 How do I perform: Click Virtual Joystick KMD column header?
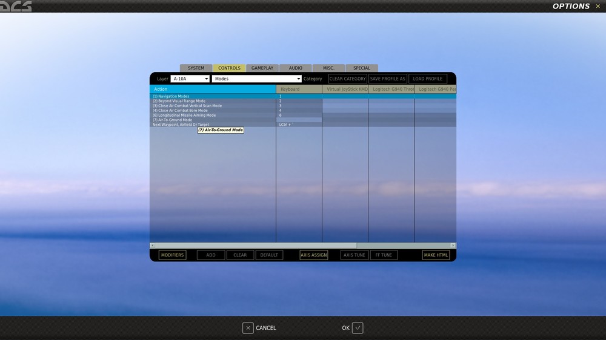coord(345,89)
